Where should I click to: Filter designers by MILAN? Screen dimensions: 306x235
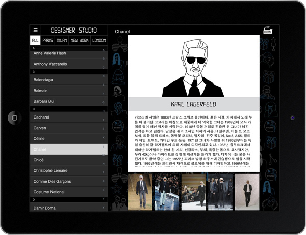click(x=62, y=40)
